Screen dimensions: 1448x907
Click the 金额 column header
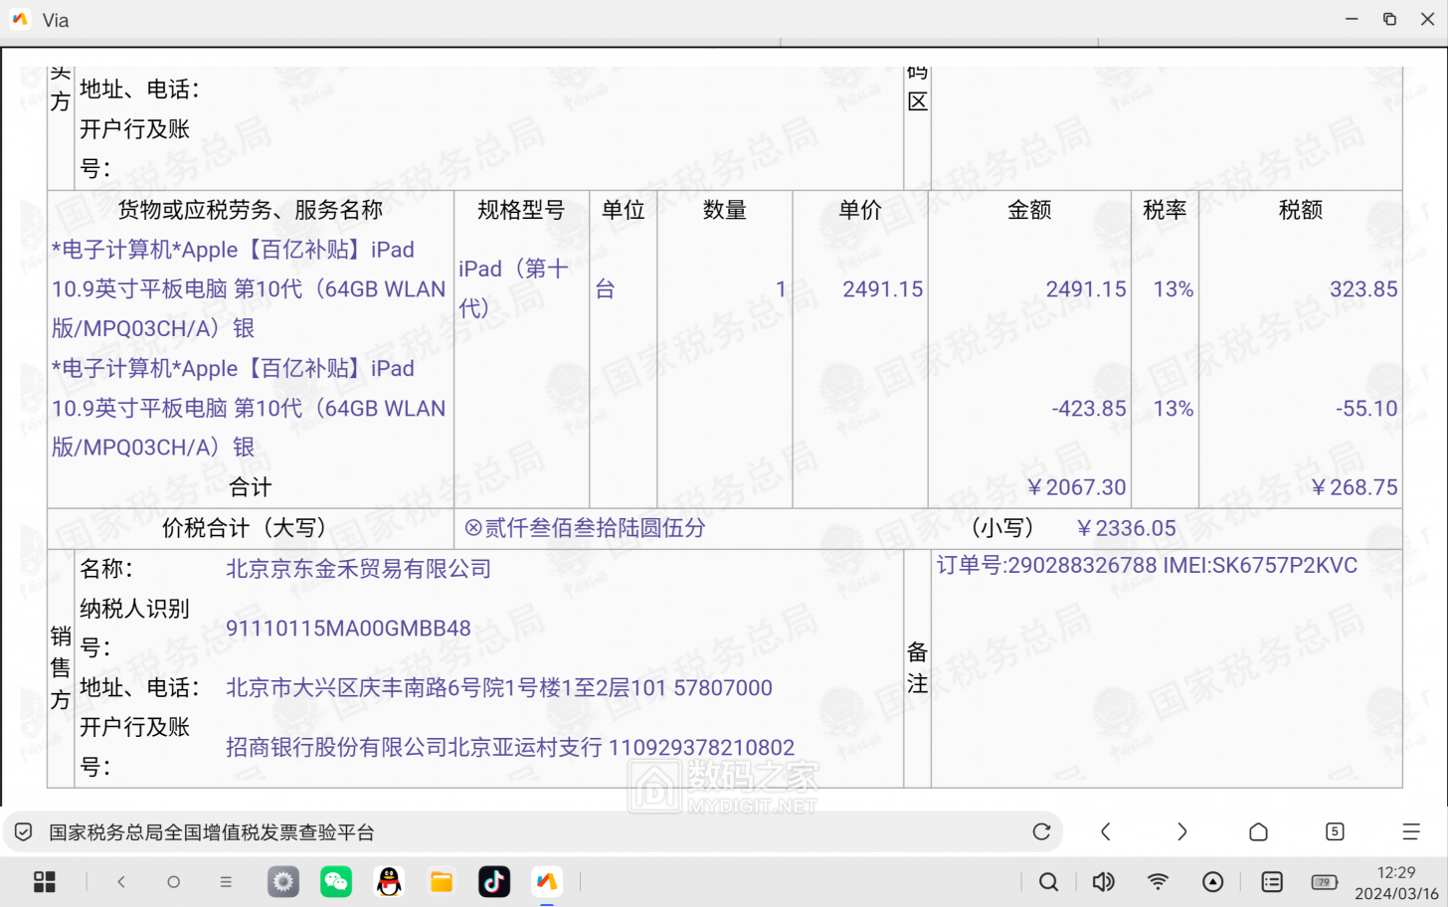pyautogui.click(x=1029, y=210)
